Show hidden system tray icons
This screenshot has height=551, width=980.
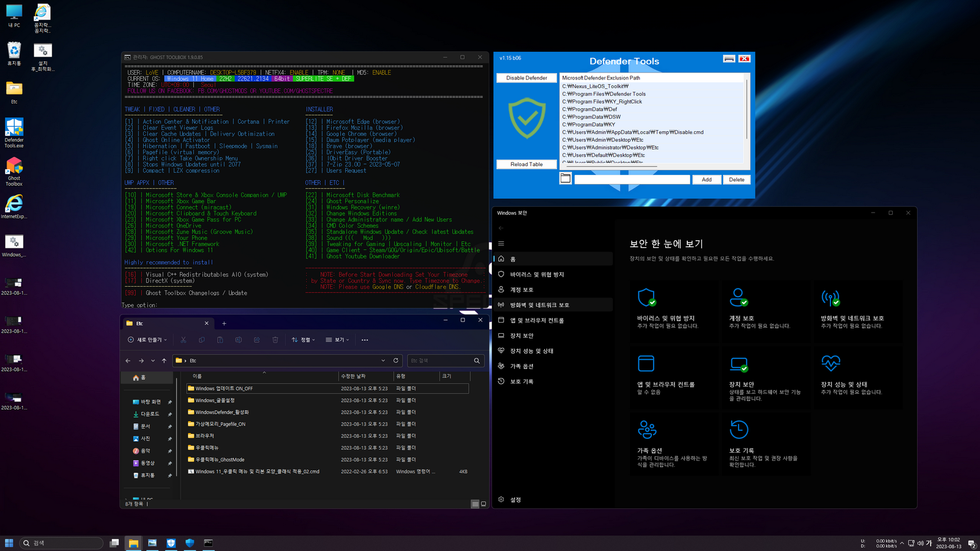pos(902,543)
